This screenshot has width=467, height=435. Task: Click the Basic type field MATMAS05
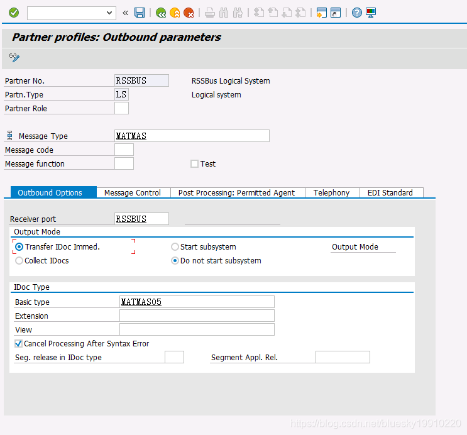point(197,302)
